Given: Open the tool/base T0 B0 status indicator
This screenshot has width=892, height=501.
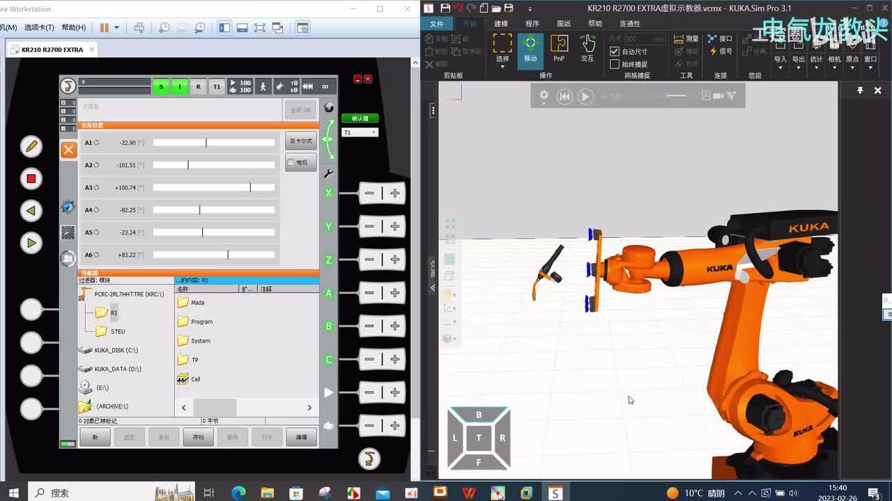Looking at the screenshot, I should 286,87.
